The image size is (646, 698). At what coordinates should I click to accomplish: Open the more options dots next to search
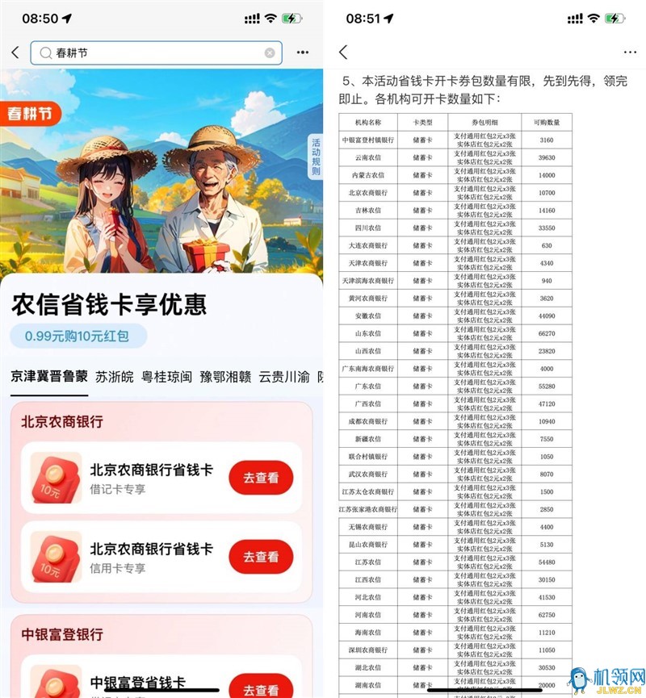303,52
